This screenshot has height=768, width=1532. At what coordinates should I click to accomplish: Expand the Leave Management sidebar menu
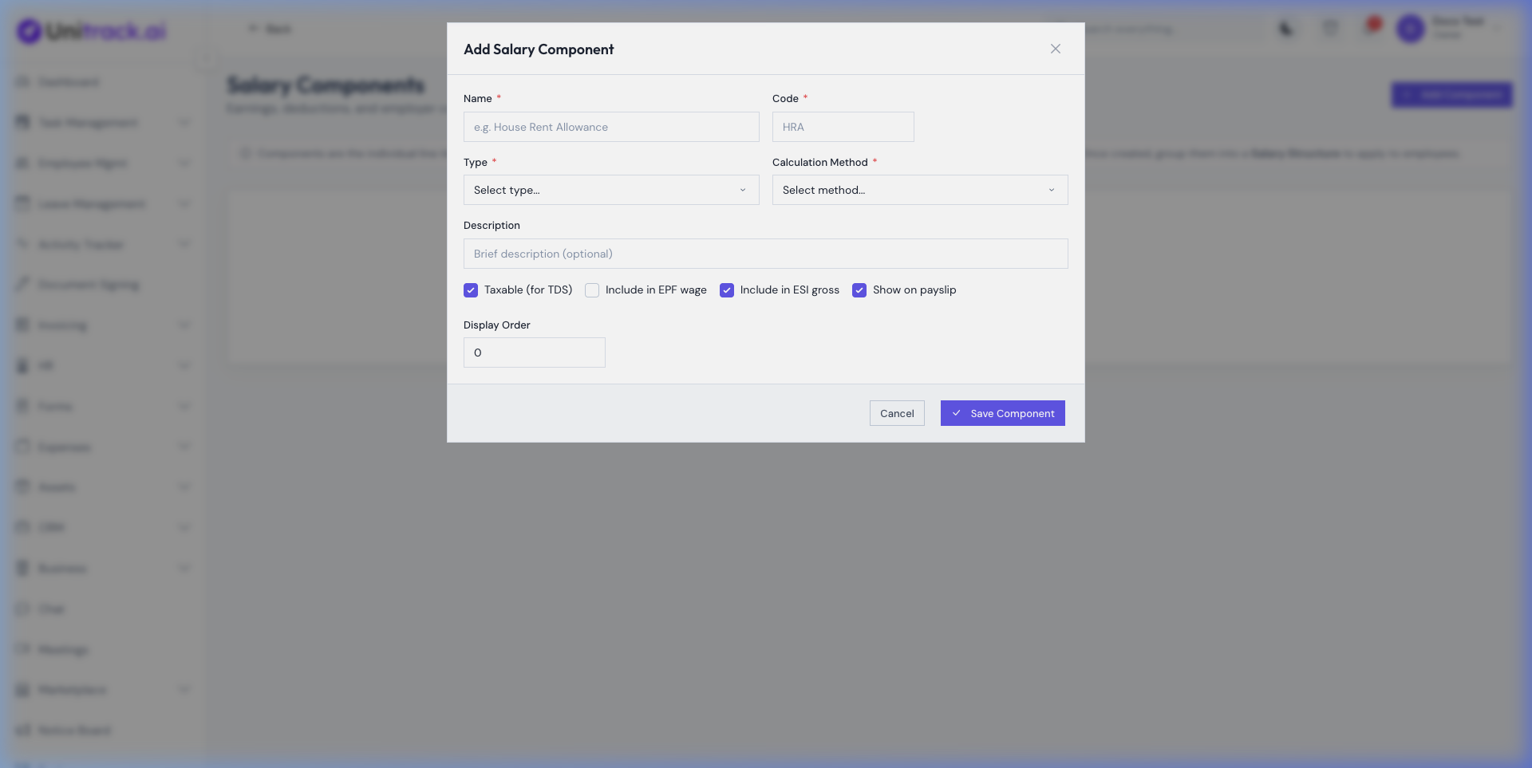click(90, 203)
